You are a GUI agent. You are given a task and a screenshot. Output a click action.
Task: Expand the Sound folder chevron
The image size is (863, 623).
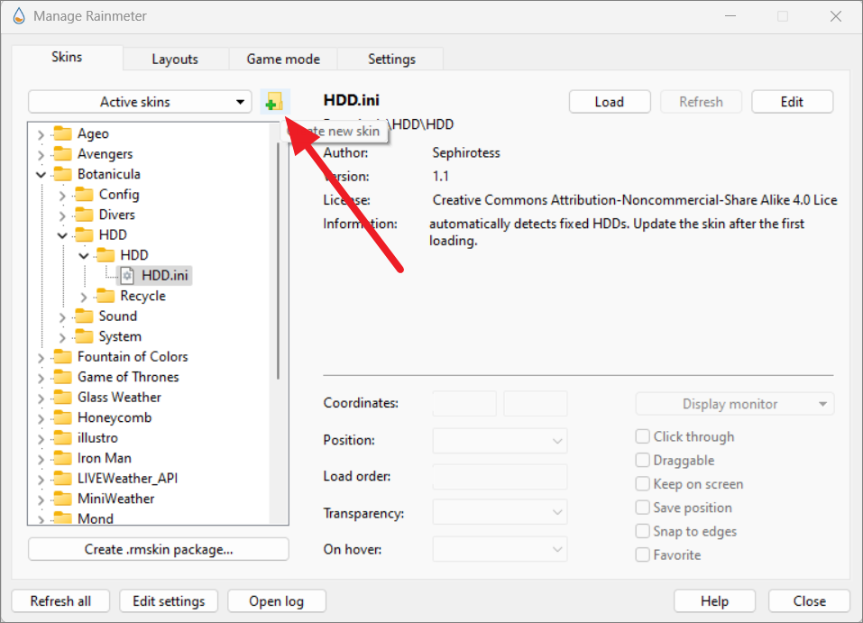pos(62,317)
